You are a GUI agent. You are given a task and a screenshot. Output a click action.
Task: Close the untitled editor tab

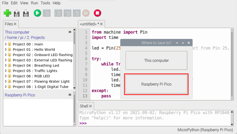[101, 24]
